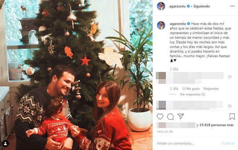
Task: Like the second comment's small heart
Action: click(230, 106)
